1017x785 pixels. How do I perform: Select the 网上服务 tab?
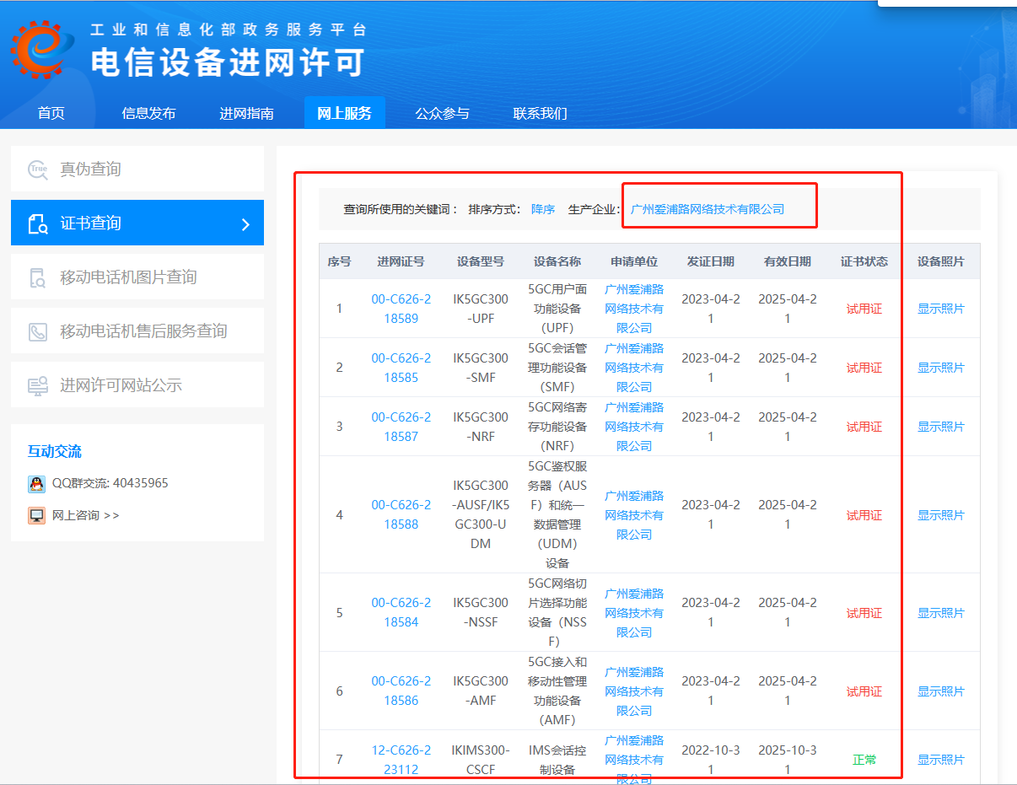(x=344, y=113)
